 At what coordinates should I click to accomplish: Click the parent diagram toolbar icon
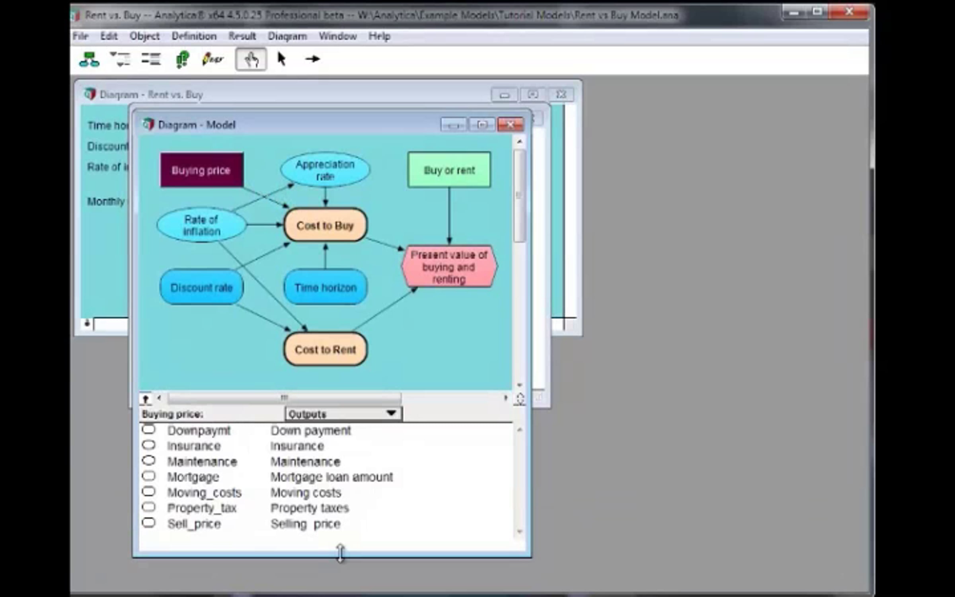tap(89, 60)
